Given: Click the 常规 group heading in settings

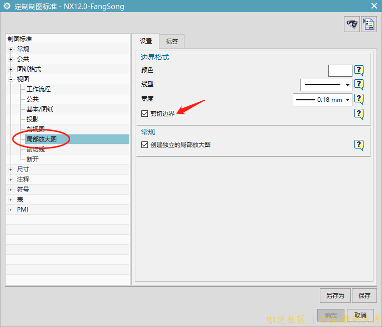Looking at the screenshot, I should pos(148,132).
